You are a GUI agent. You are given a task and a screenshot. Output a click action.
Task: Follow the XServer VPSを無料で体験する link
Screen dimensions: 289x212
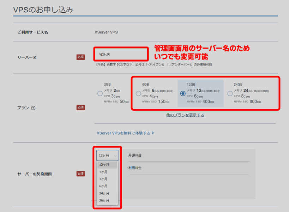click(124, 133)
